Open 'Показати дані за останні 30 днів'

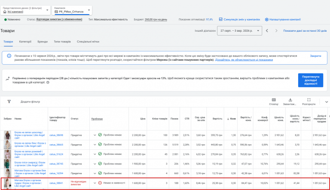point(305,31)
